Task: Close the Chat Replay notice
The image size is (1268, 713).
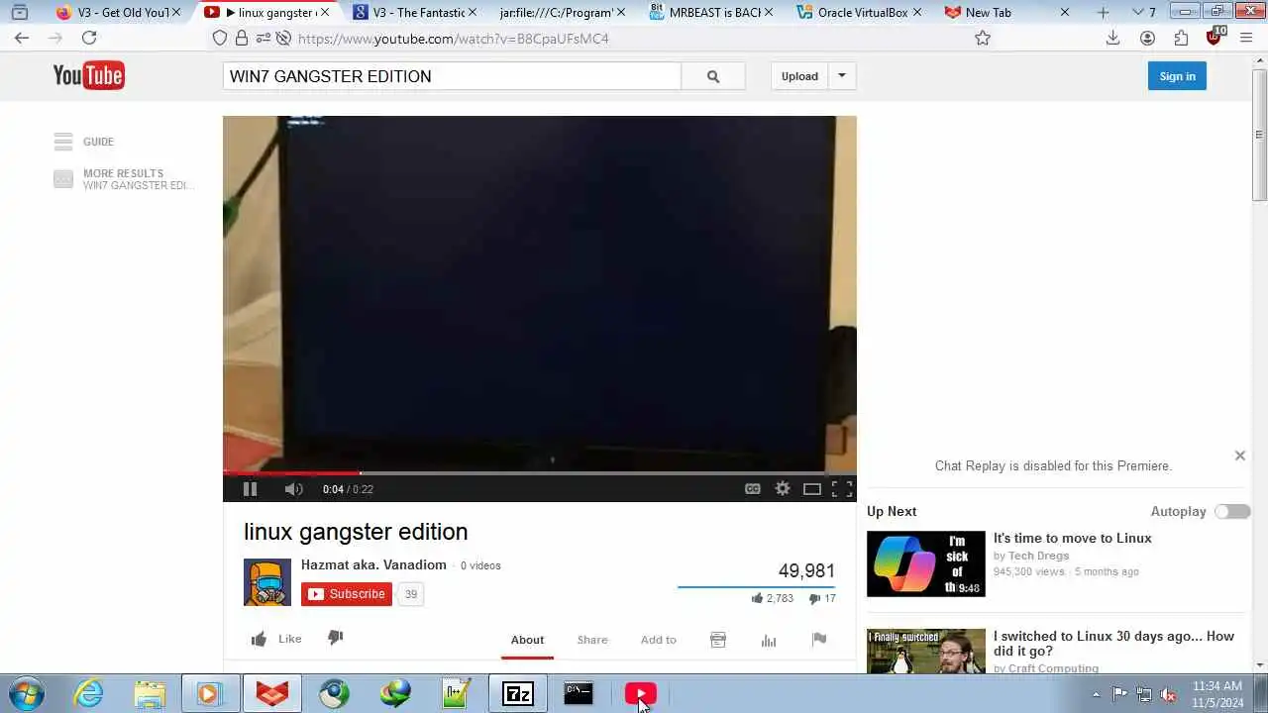Action: pos(1240,456)
